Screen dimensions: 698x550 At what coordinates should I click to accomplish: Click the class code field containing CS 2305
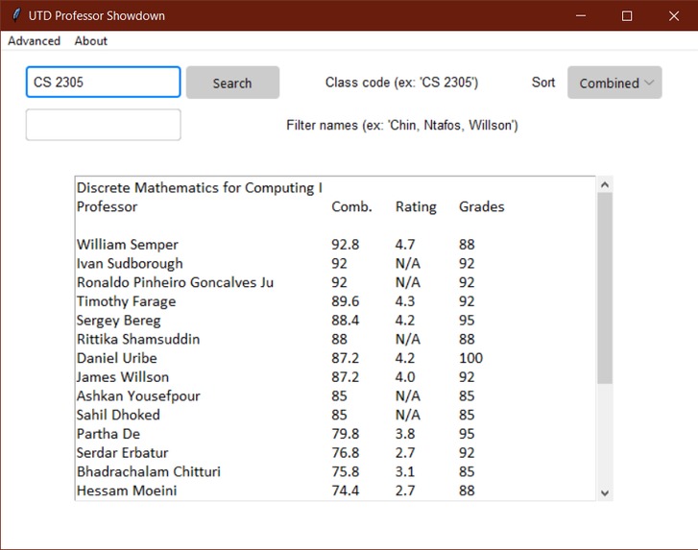click(104, 82)
